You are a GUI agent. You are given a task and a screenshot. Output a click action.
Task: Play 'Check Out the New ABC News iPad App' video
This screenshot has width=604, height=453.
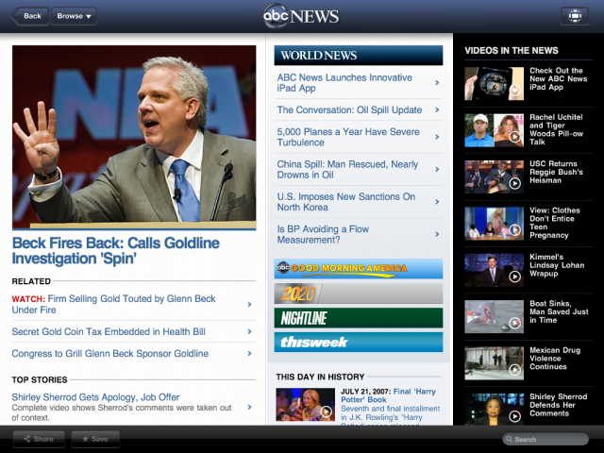click(494, 84)
